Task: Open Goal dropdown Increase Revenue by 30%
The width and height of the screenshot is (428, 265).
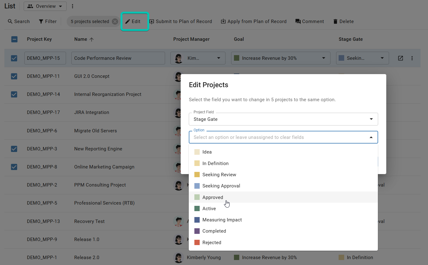Action: [x=281, y=58]
